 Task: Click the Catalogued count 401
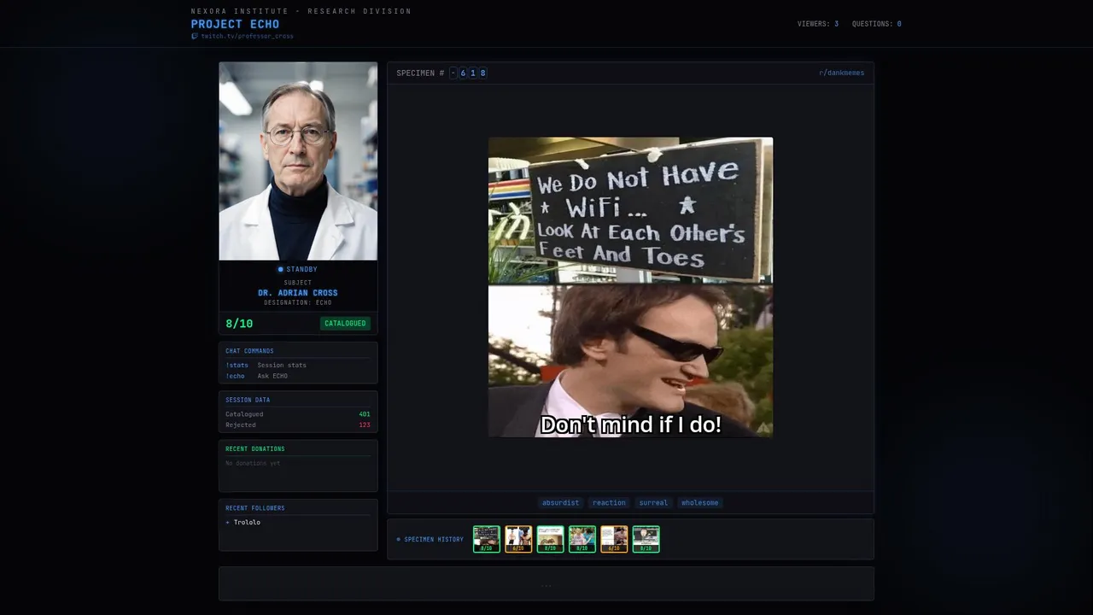coord(365,414)
